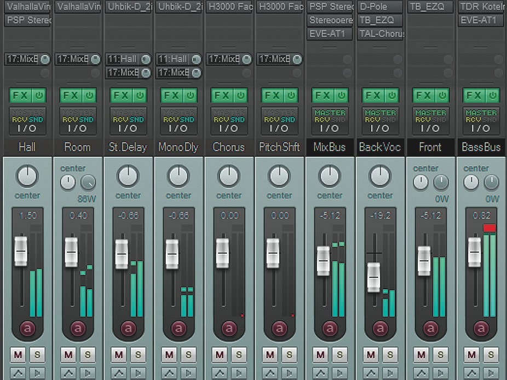Click the volume fader on BassBus track
This screenshot has width=507, height=380.
(x=474, y=253)
